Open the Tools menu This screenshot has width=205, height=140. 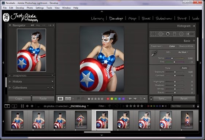coord(49,8)
